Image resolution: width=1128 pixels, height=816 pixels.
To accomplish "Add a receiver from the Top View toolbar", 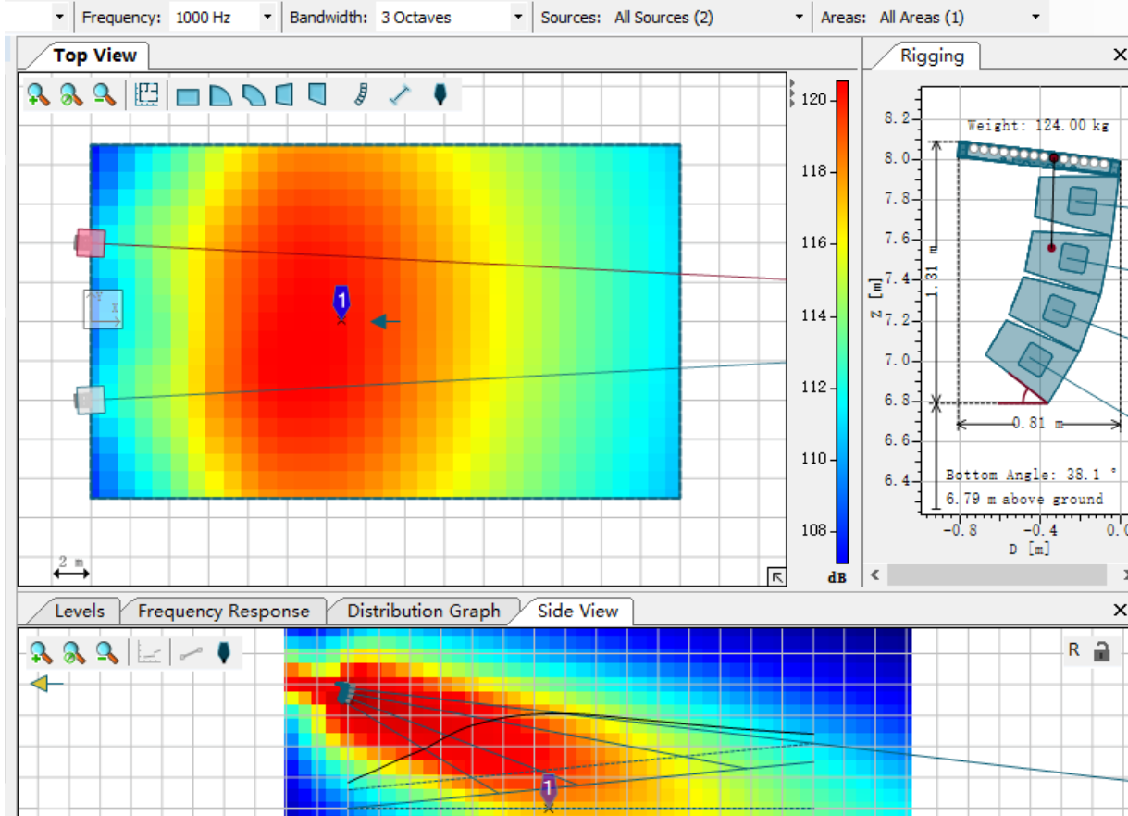I will pyautogui.click(x=440, y=94).
